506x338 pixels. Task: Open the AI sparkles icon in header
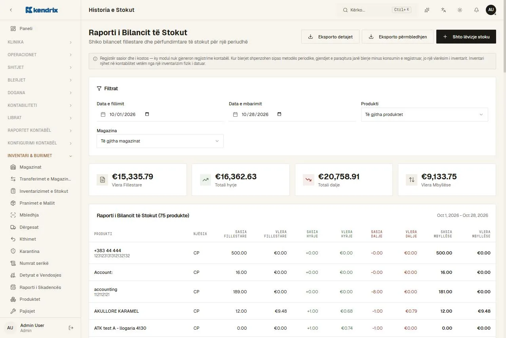(427, 10)
